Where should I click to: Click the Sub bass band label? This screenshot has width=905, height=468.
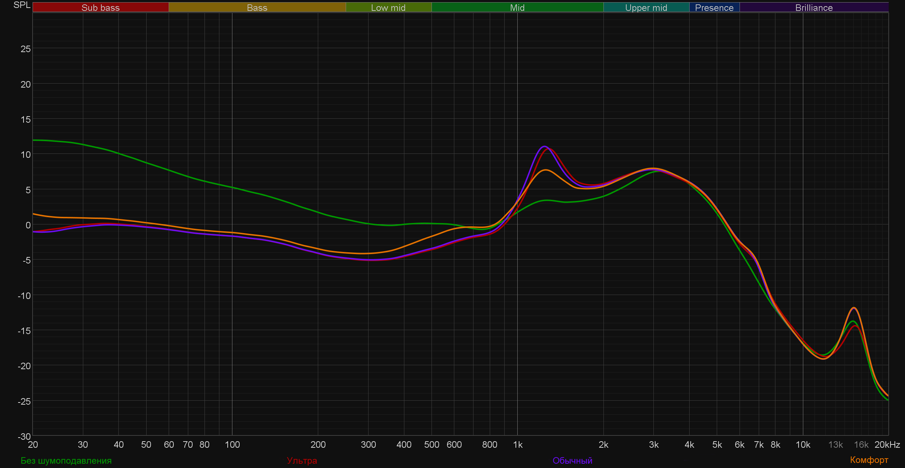click(x=100, y=8)
